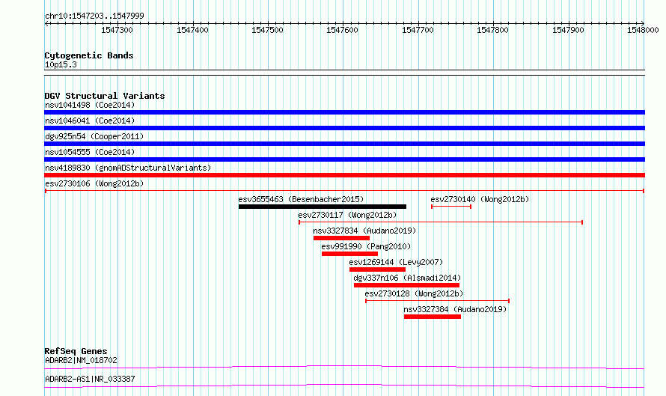Image resolution: width=666 pixels, height=396 pixels.
Task: Click the 10p15.3 cytogenetic band label
Action: tap(61, 64)
